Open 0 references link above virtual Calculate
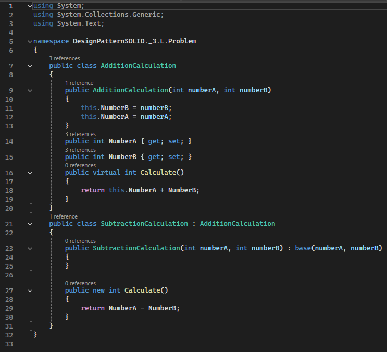 pyautogui.click(x=80, y=165)
